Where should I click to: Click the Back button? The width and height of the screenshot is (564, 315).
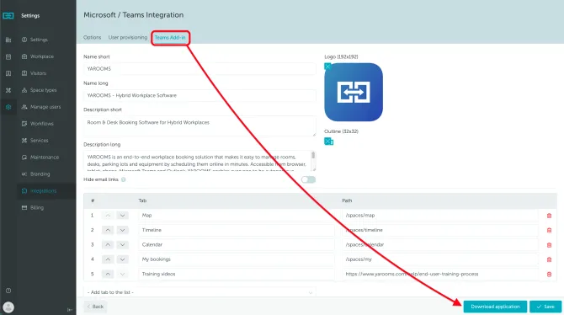pos(95,307)
